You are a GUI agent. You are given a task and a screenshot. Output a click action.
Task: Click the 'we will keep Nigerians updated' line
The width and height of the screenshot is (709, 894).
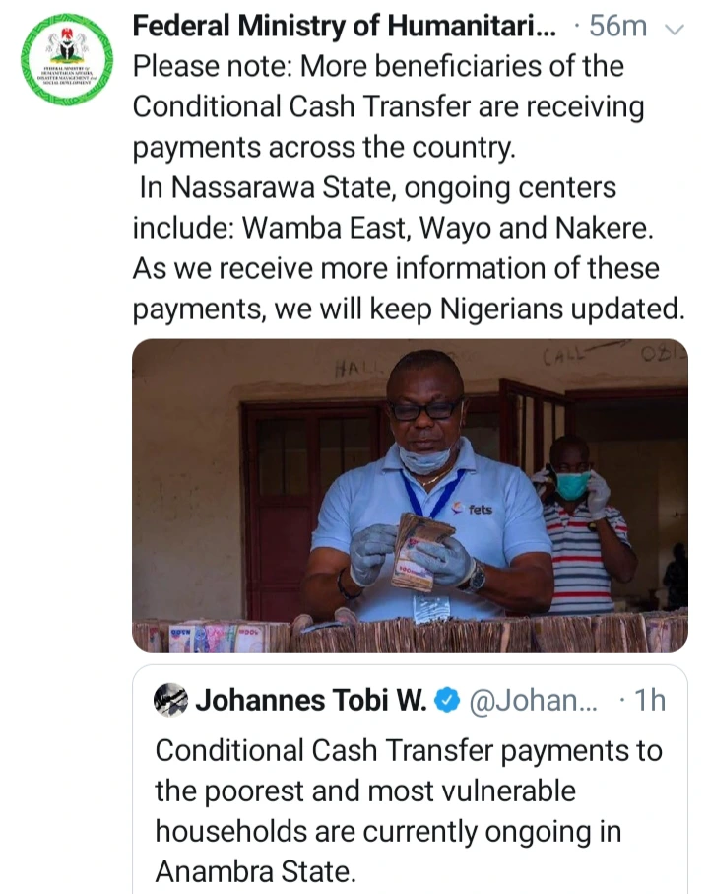tap(480, 309)
